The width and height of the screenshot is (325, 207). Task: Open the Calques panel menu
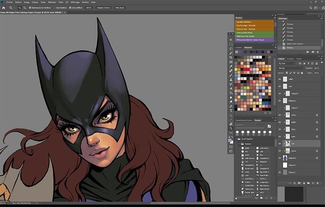click(322, 59)
